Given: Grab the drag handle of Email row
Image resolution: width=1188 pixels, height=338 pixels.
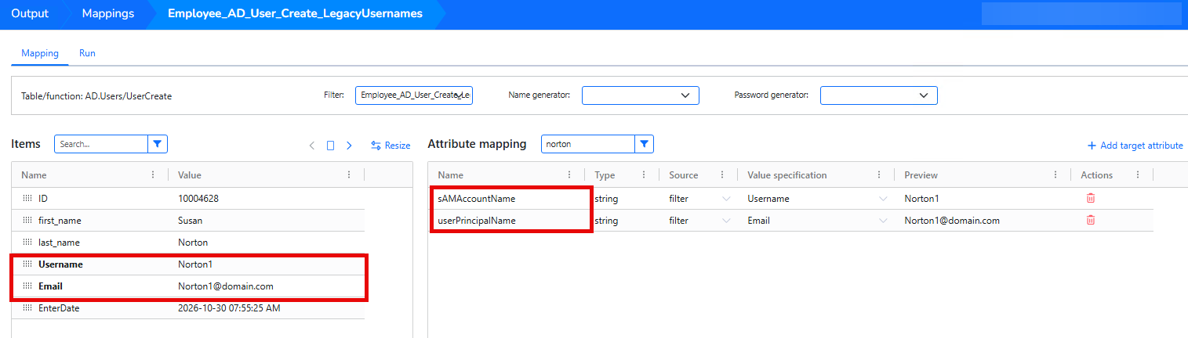Looking at the screenshot, I should click(x=27, y=286).
